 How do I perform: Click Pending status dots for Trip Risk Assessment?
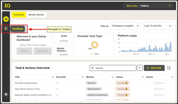coord(126,83)
